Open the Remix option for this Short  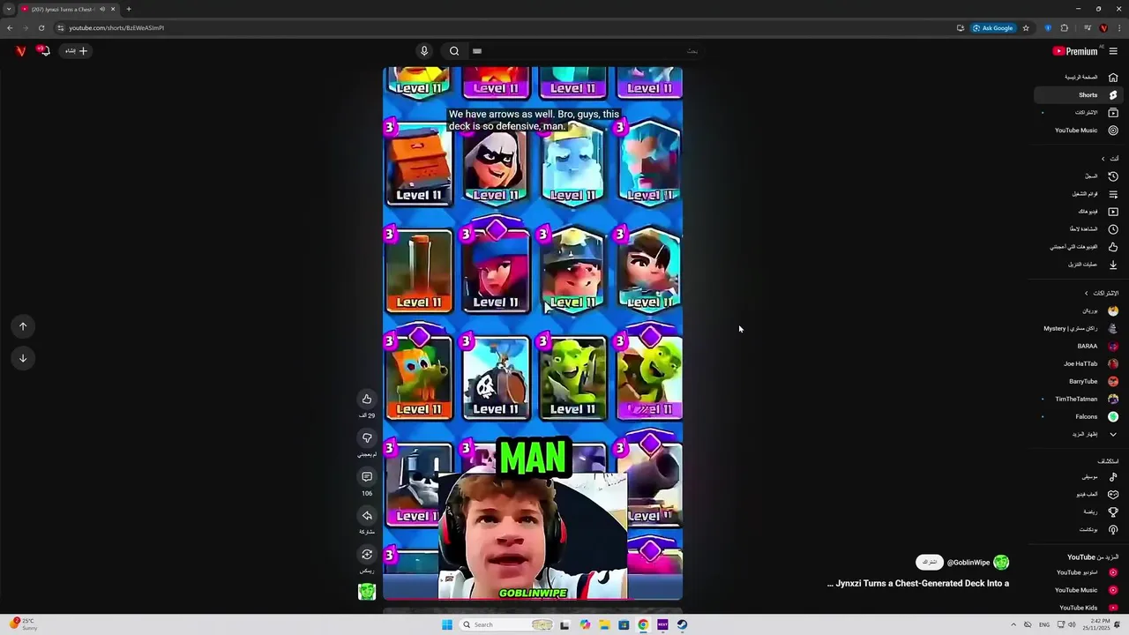[x=367, y=554]
